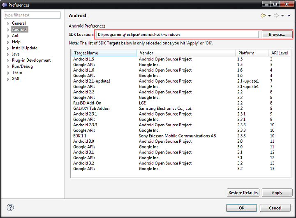Select the Android 2.2 target row
Image resolution: width=296 pixels, height=218 pixels.
[x=181, y=92]
